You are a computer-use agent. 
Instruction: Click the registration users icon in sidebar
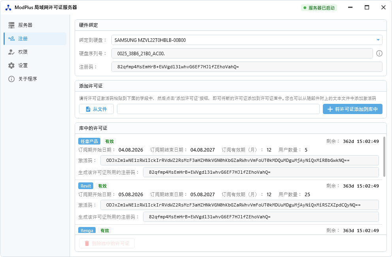11,38
